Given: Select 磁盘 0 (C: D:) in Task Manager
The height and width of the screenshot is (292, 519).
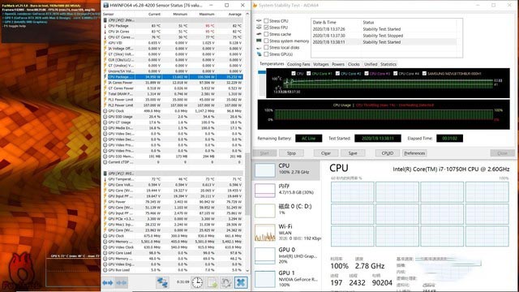Looking at the screenshot, I should click(x=286, y=210).
